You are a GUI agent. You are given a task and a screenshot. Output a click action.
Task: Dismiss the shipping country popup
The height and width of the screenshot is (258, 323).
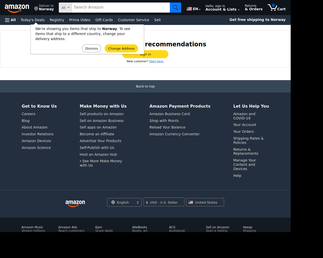[x=92, y=48]
